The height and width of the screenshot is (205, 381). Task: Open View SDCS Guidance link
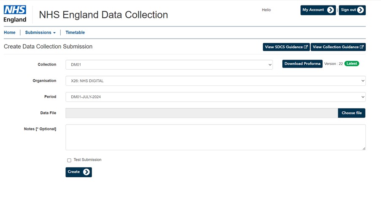[286, 47]
